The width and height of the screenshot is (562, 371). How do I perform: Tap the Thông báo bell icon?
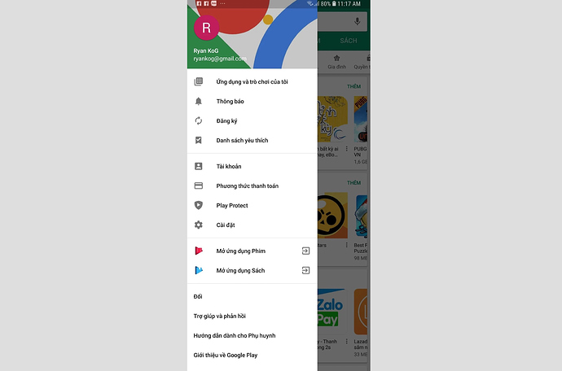click(x=198, y=102)
